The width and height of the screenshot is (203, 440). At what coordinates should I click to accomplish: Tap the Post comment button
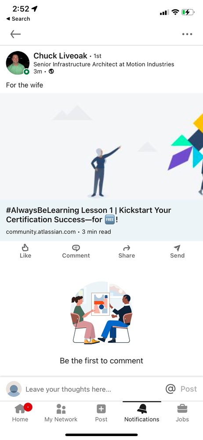(x=188, y=389)
